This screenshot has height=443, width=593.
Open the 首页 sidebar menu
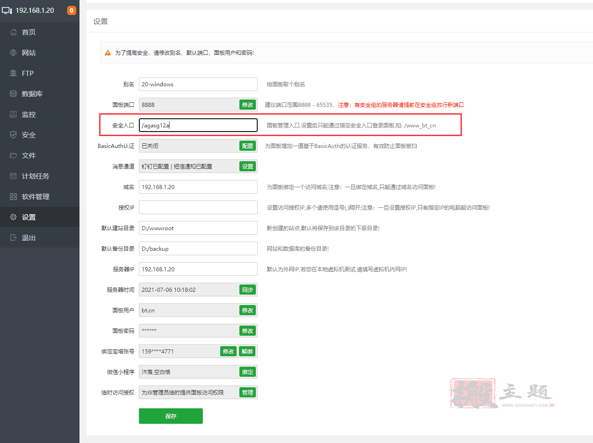40,32
